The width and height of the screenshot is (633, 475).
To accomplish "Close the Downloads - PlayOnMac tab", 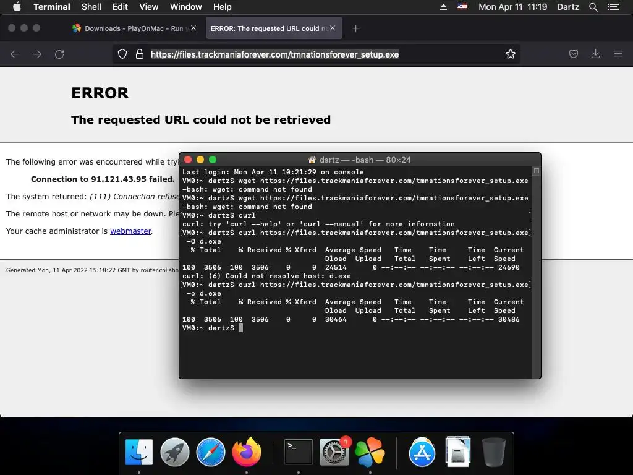I will coord(193,28).
